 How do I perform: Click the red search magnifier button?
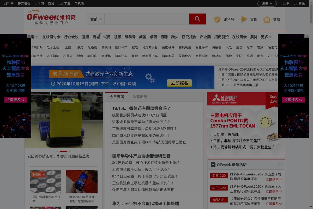(197, 19)
